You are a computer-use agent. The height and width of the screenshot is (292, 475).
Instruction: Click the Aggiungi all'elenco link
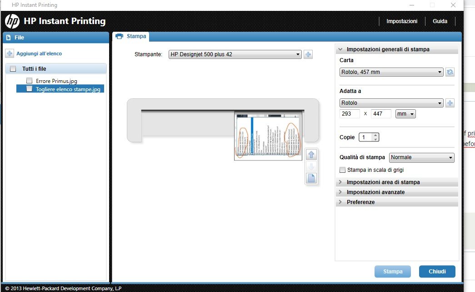(39, 54)
